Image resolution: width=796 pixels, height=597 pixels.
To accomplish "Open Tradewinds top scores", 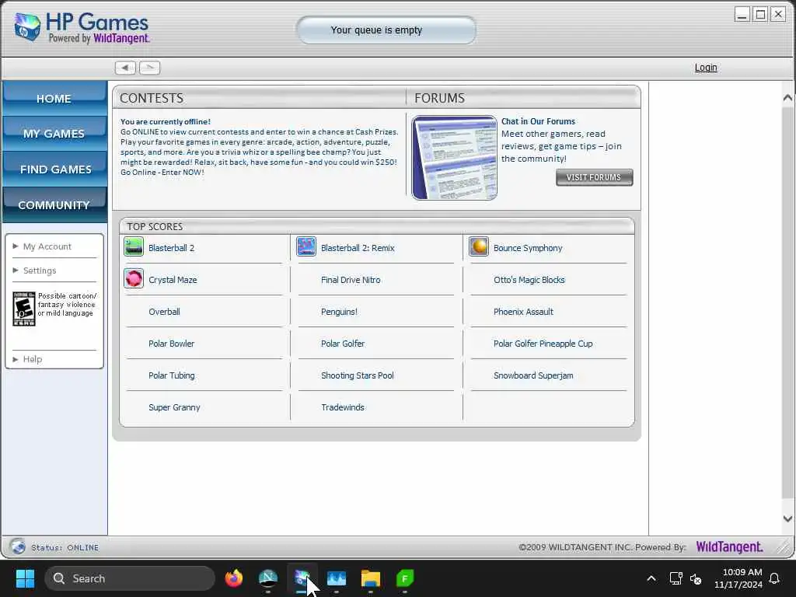I will coord(343,407).
